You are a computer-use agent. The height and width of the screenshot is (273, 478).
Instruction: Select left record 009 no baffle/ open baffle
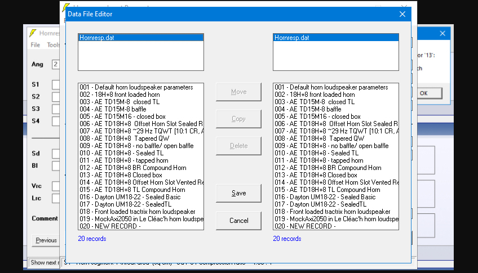[x=141, y=146]
